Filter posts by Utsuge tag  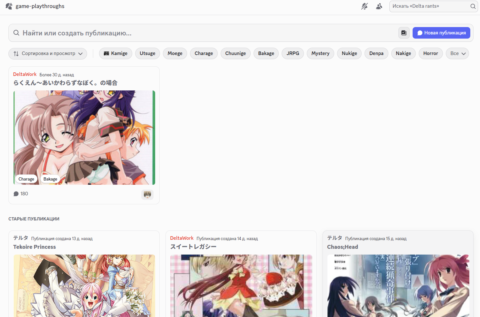point(147,53)
